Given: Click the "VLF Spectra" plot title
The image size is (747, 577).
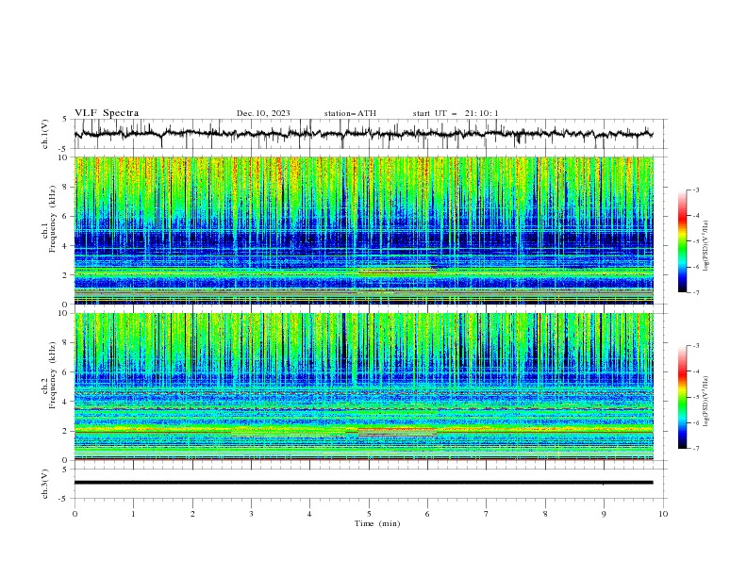Looking at the screenshot, I should [x=107, y=113].
